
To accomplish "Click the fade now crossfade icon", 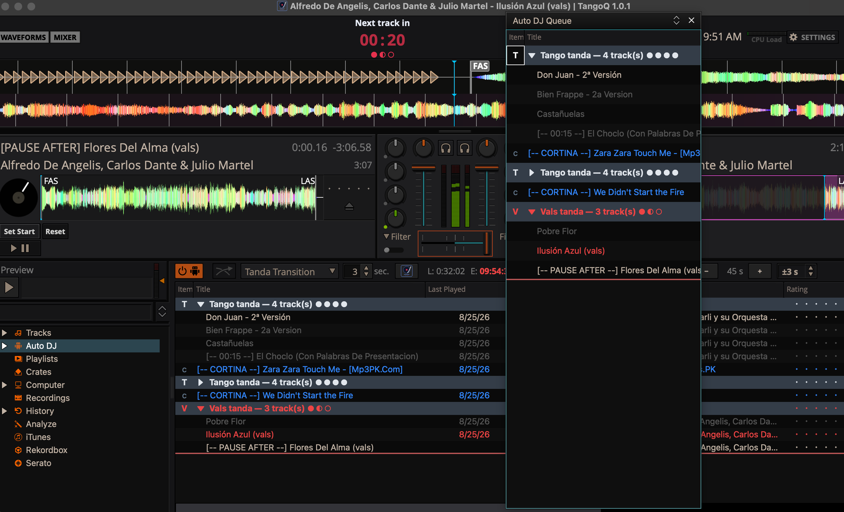I will point(224,271).
